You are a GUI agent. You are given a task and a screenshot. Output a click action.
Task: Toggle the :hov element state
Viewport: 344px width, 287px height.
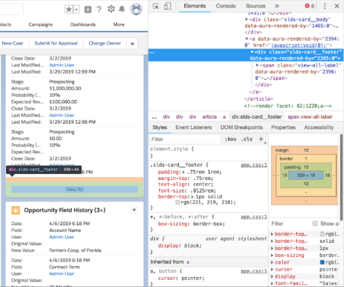click(x=230, y=139)
